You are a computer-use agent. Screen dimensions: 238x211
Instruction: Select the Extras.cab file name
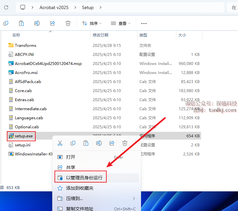pos(24,100)
